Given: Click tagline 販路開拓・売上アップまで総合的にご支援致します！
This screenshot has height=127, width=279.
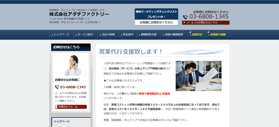Looking at the screenshot, I should click(x=78, y=10).
